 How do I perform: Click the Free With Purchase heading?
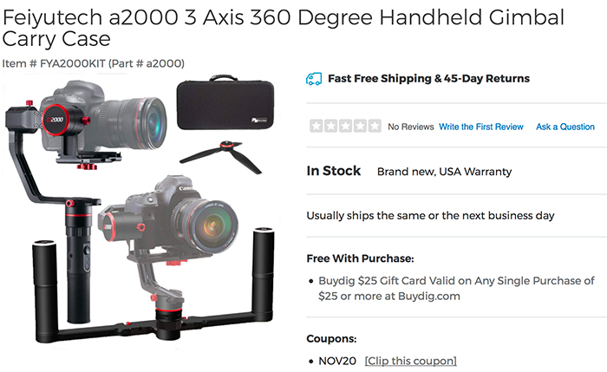360,258
